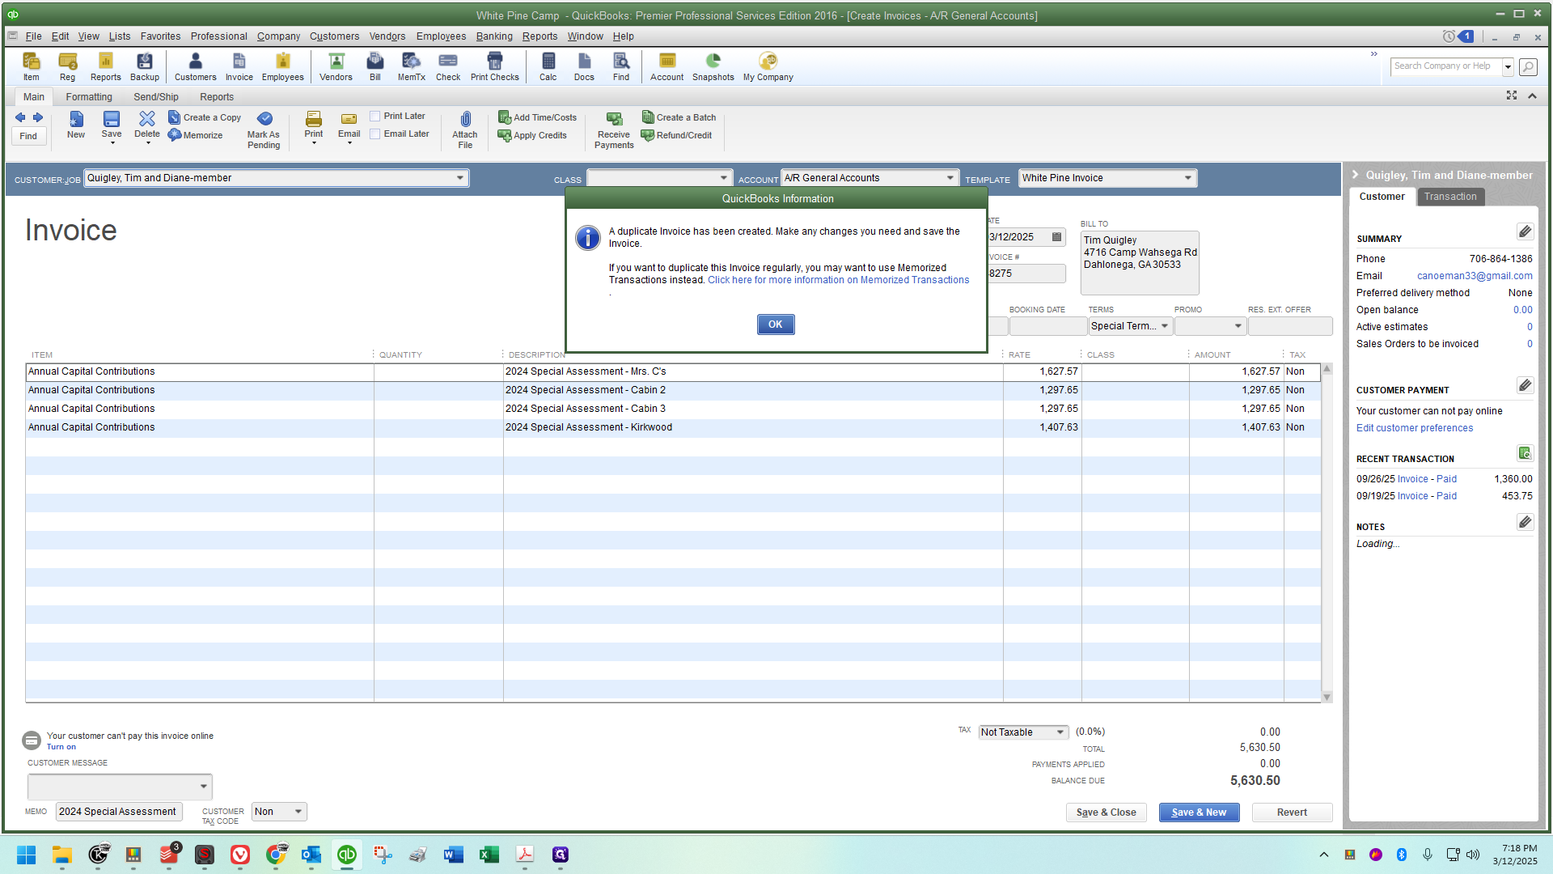
Task: Open Word in the Windows taskbar
Action: (x=453, y=855)
